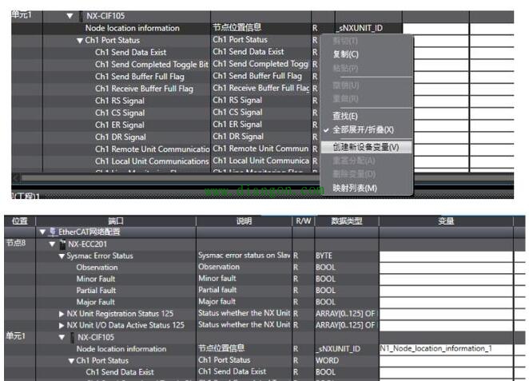
Task: Select Ch1 Send Data Exist in upper table
Action: coord(130,52)
